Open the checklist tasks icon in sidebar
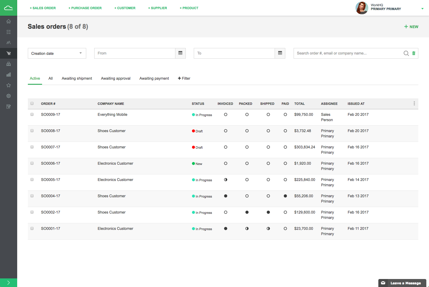 click(x=9, y=32)
